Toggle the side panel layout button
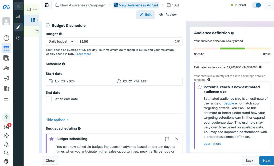 click(x=47, y=5)
